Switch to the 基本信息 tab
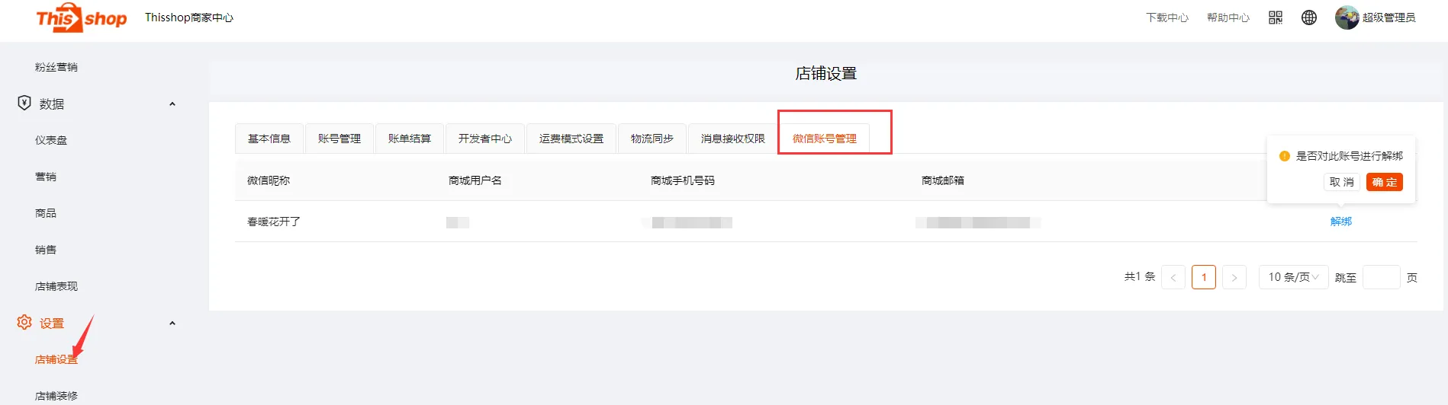Viewport: 1448px width, 405px height. pos(269,139)
